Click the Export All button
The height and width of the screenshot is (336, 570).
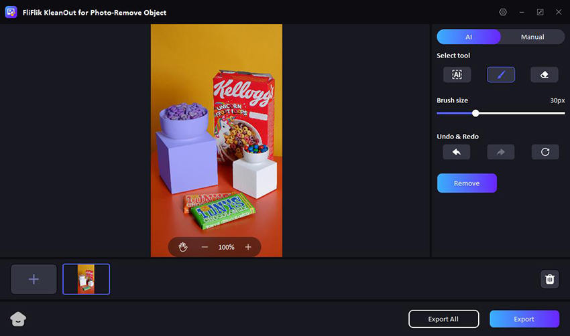(x=444, y=319)
